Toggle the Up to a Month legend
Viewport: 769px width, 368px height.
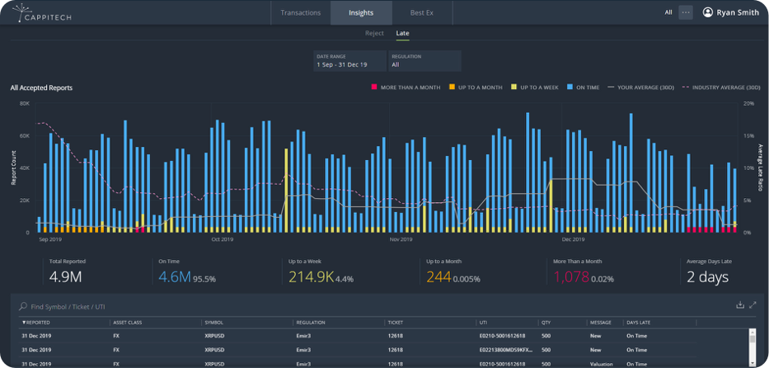(476, 87)
